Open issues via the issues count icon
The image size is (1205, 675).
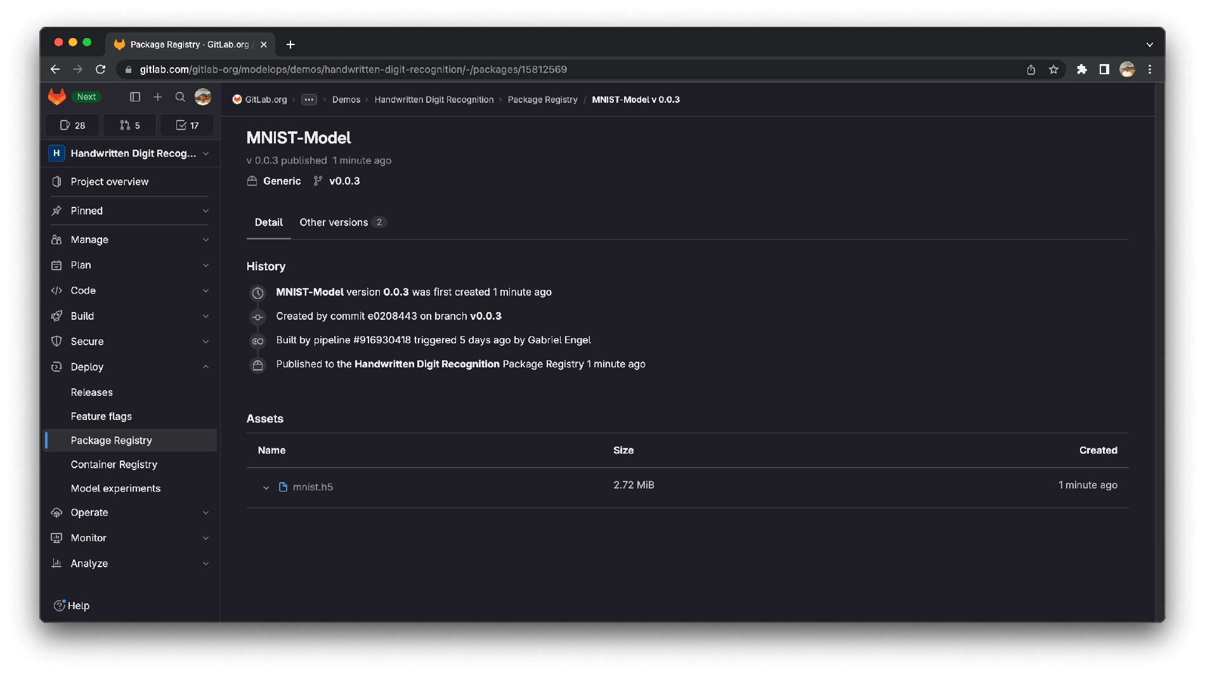(72, 125)
